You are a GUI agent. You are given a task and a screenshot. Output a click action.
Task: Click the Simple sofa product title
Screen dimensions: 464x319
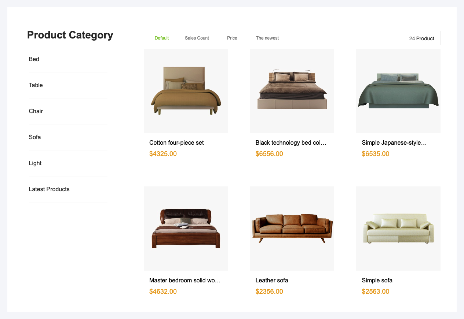(377, 280)
